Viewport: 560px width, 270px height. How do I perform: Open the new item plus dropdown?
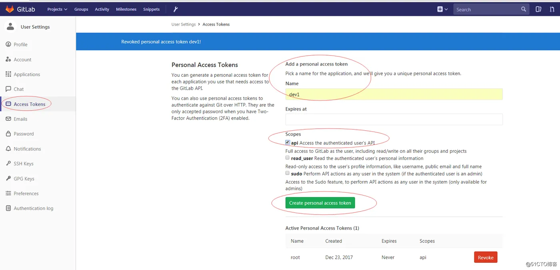tap(442, 9)
